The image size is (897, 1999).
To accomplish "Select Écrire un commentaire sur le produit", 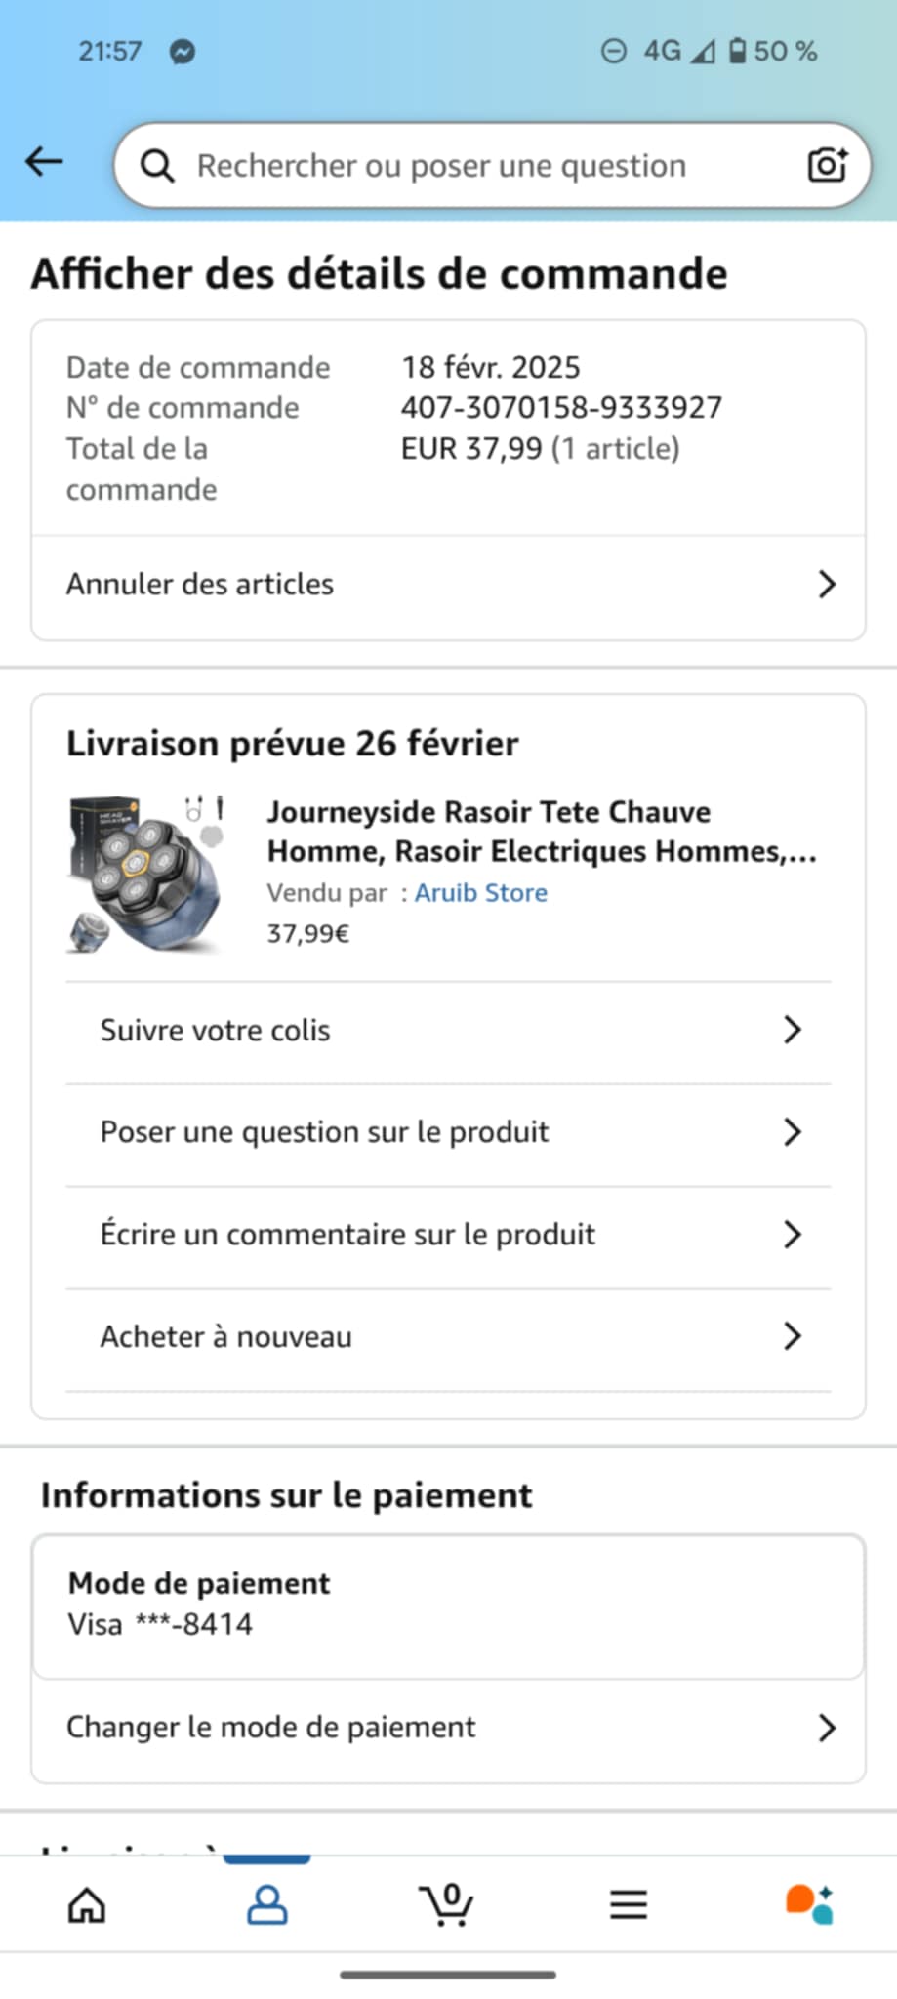I will [x=448, y=1235].
